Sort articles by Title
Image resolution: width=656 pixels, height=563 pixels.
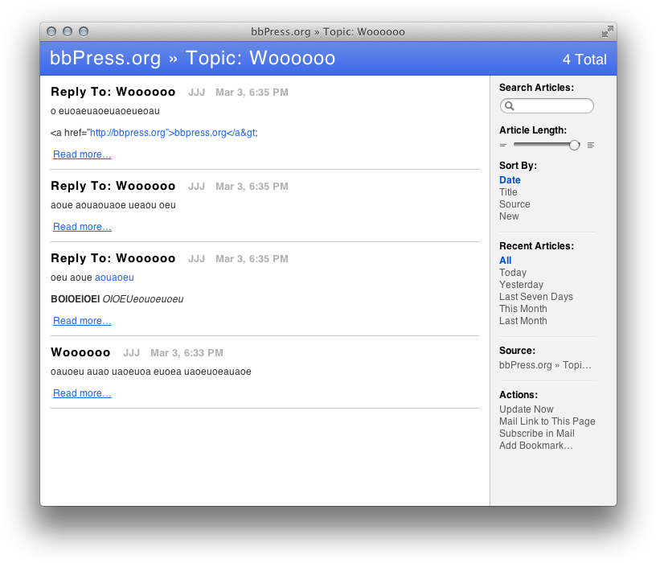pos(508,192)
